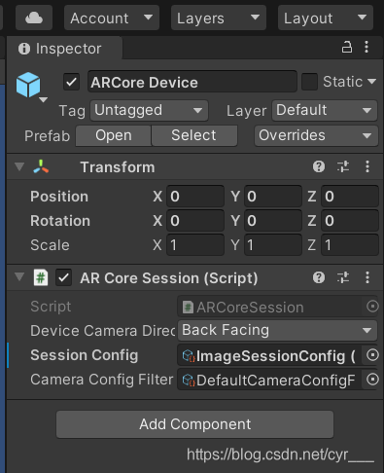
Task: Open the Layout dropdown
Action: point(326,18)
